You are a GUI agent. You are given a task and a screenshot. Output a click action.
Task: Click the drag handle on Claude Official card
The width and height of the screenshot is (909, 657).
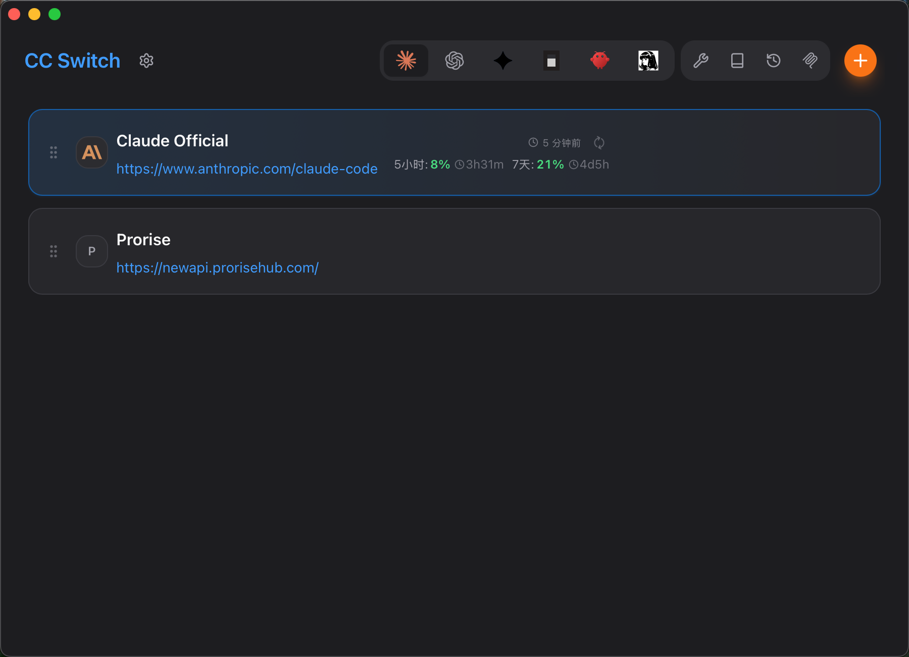(54, 152)
